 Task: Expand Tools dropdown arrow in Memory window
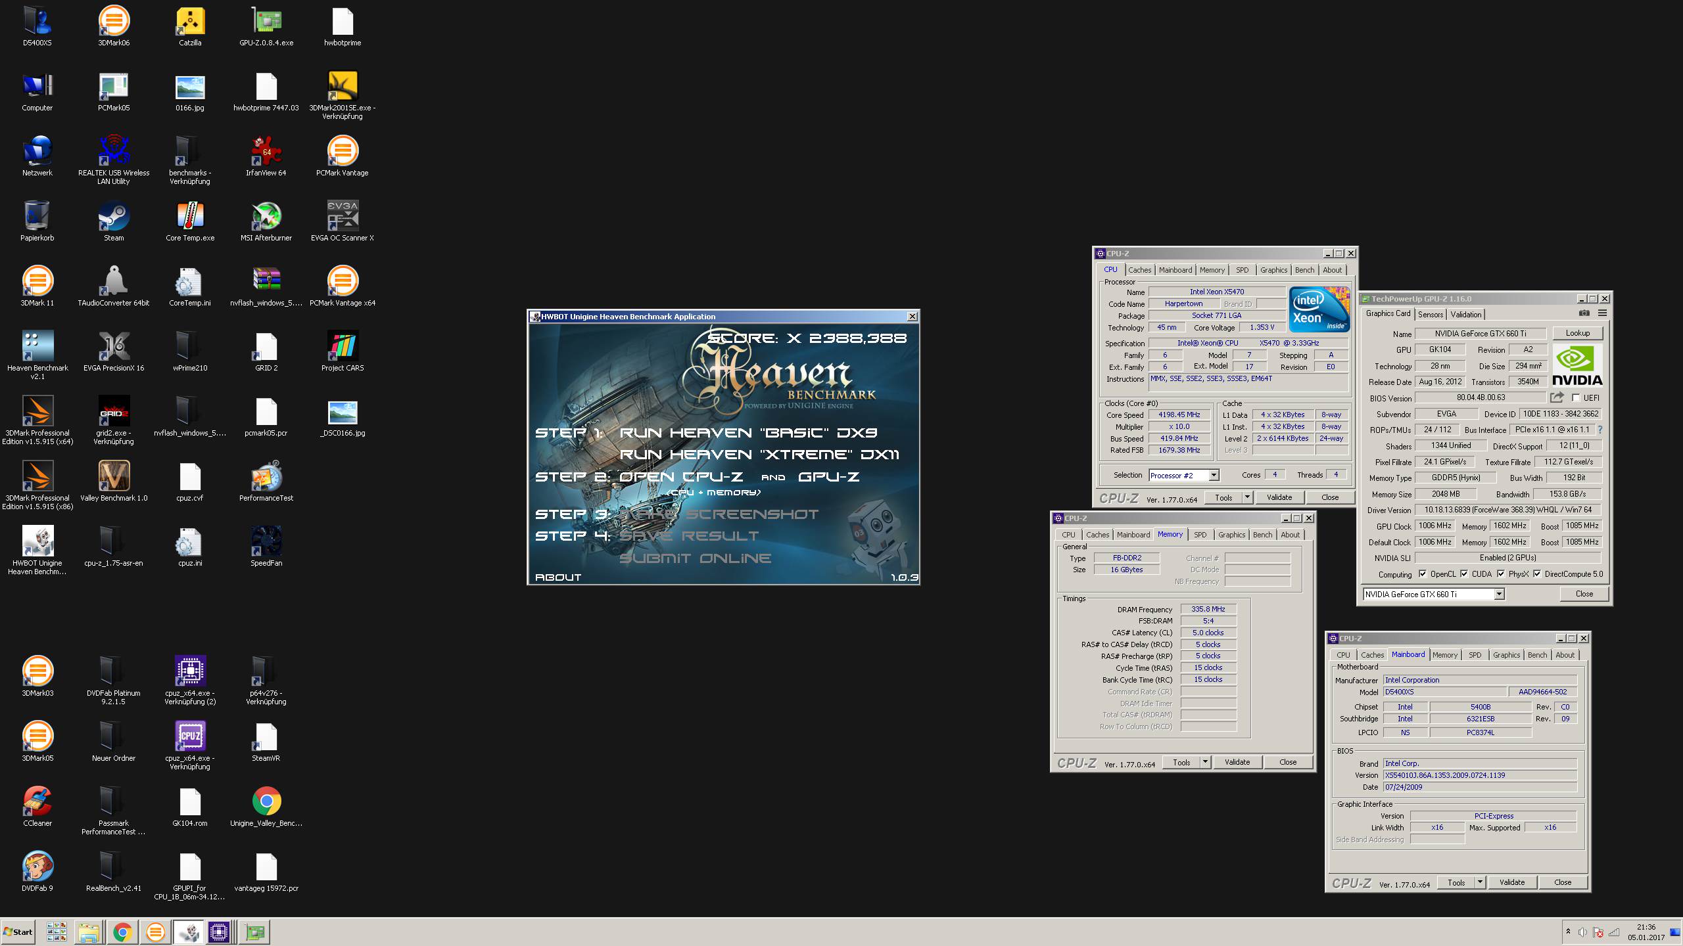1205,762
